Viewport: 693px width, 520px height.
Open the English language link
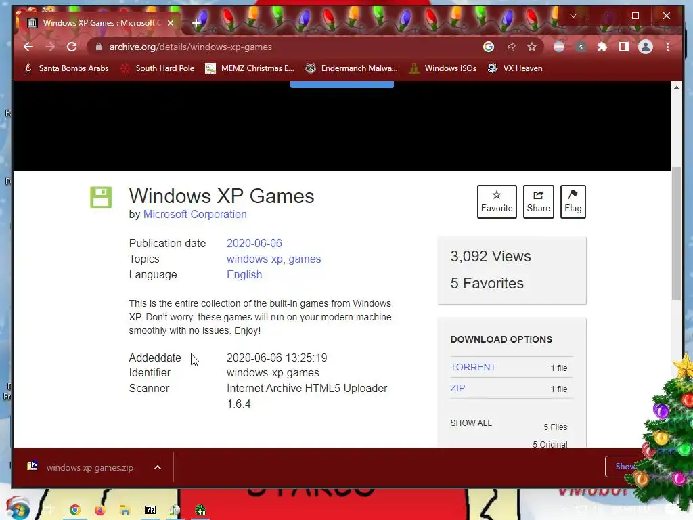244,275
